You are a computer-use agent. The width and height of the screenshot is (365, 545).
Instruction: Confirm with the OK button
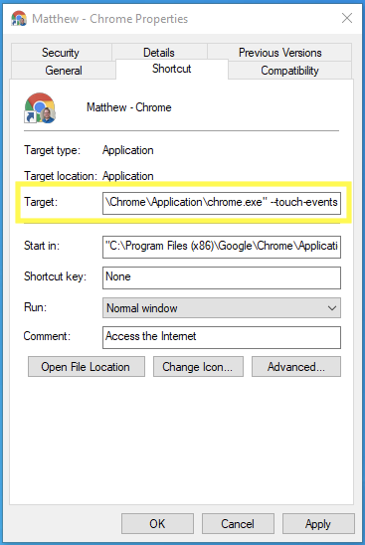click(157, 523)
